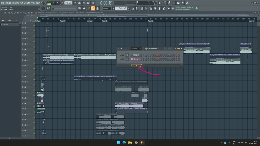
Task: Open the keyboard editor in the Channel rack
Action: tap(178, 49)
